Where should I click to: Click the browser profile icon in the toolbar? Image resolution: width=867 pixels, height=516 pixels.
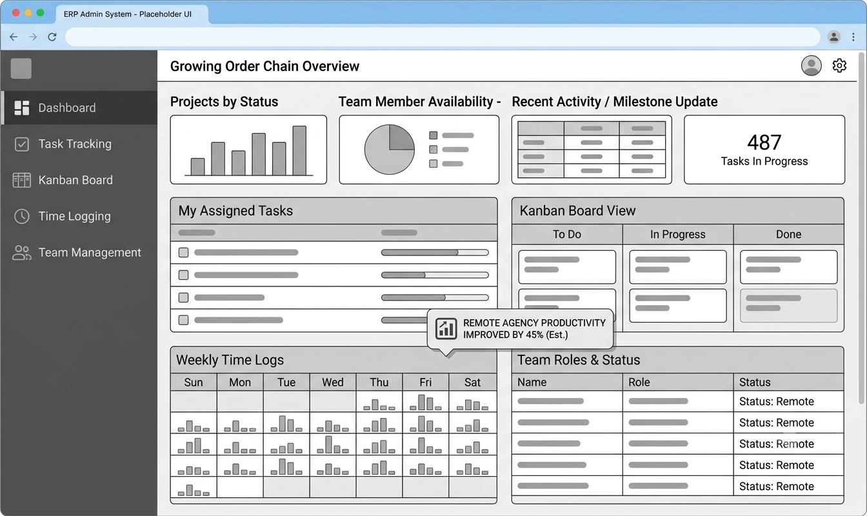coord(834,37)
